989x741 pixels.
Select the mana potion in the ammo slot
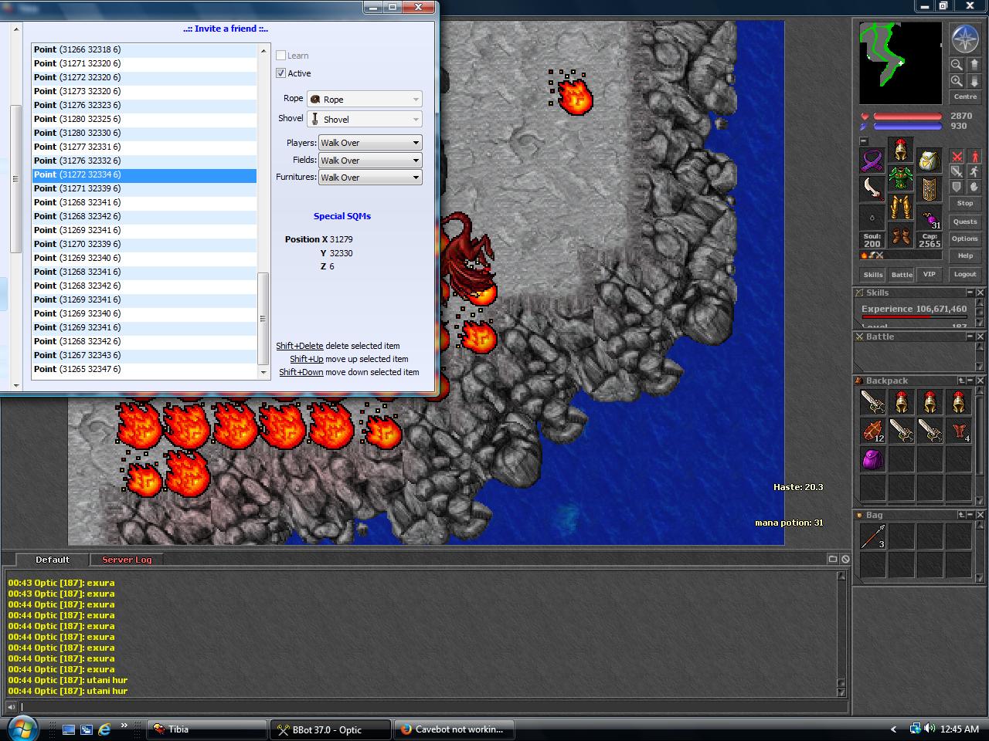click(930, 218)
